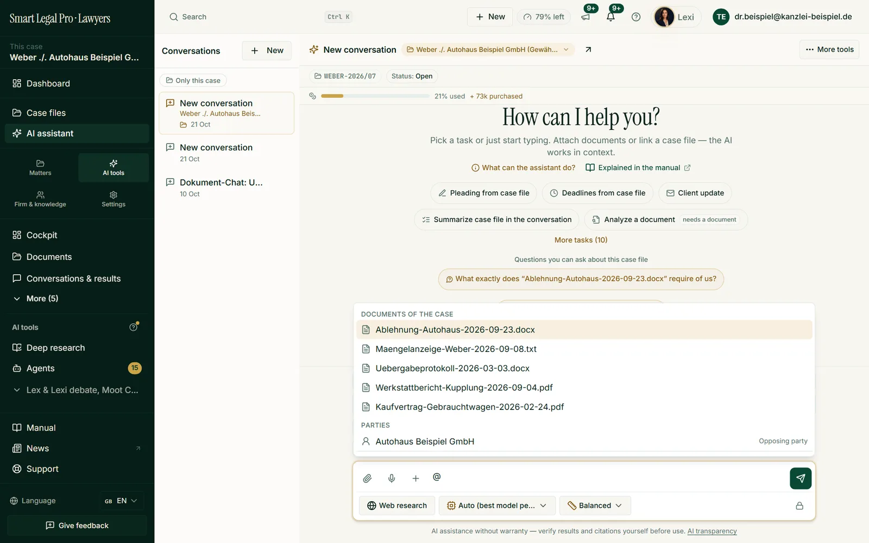
Task: Open conversation in new window arrow icon
Action: pos(588,49)
